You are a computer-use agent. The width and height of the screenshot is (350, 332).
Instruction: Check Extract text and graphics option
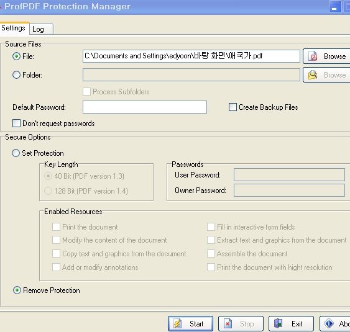(211, 240)
